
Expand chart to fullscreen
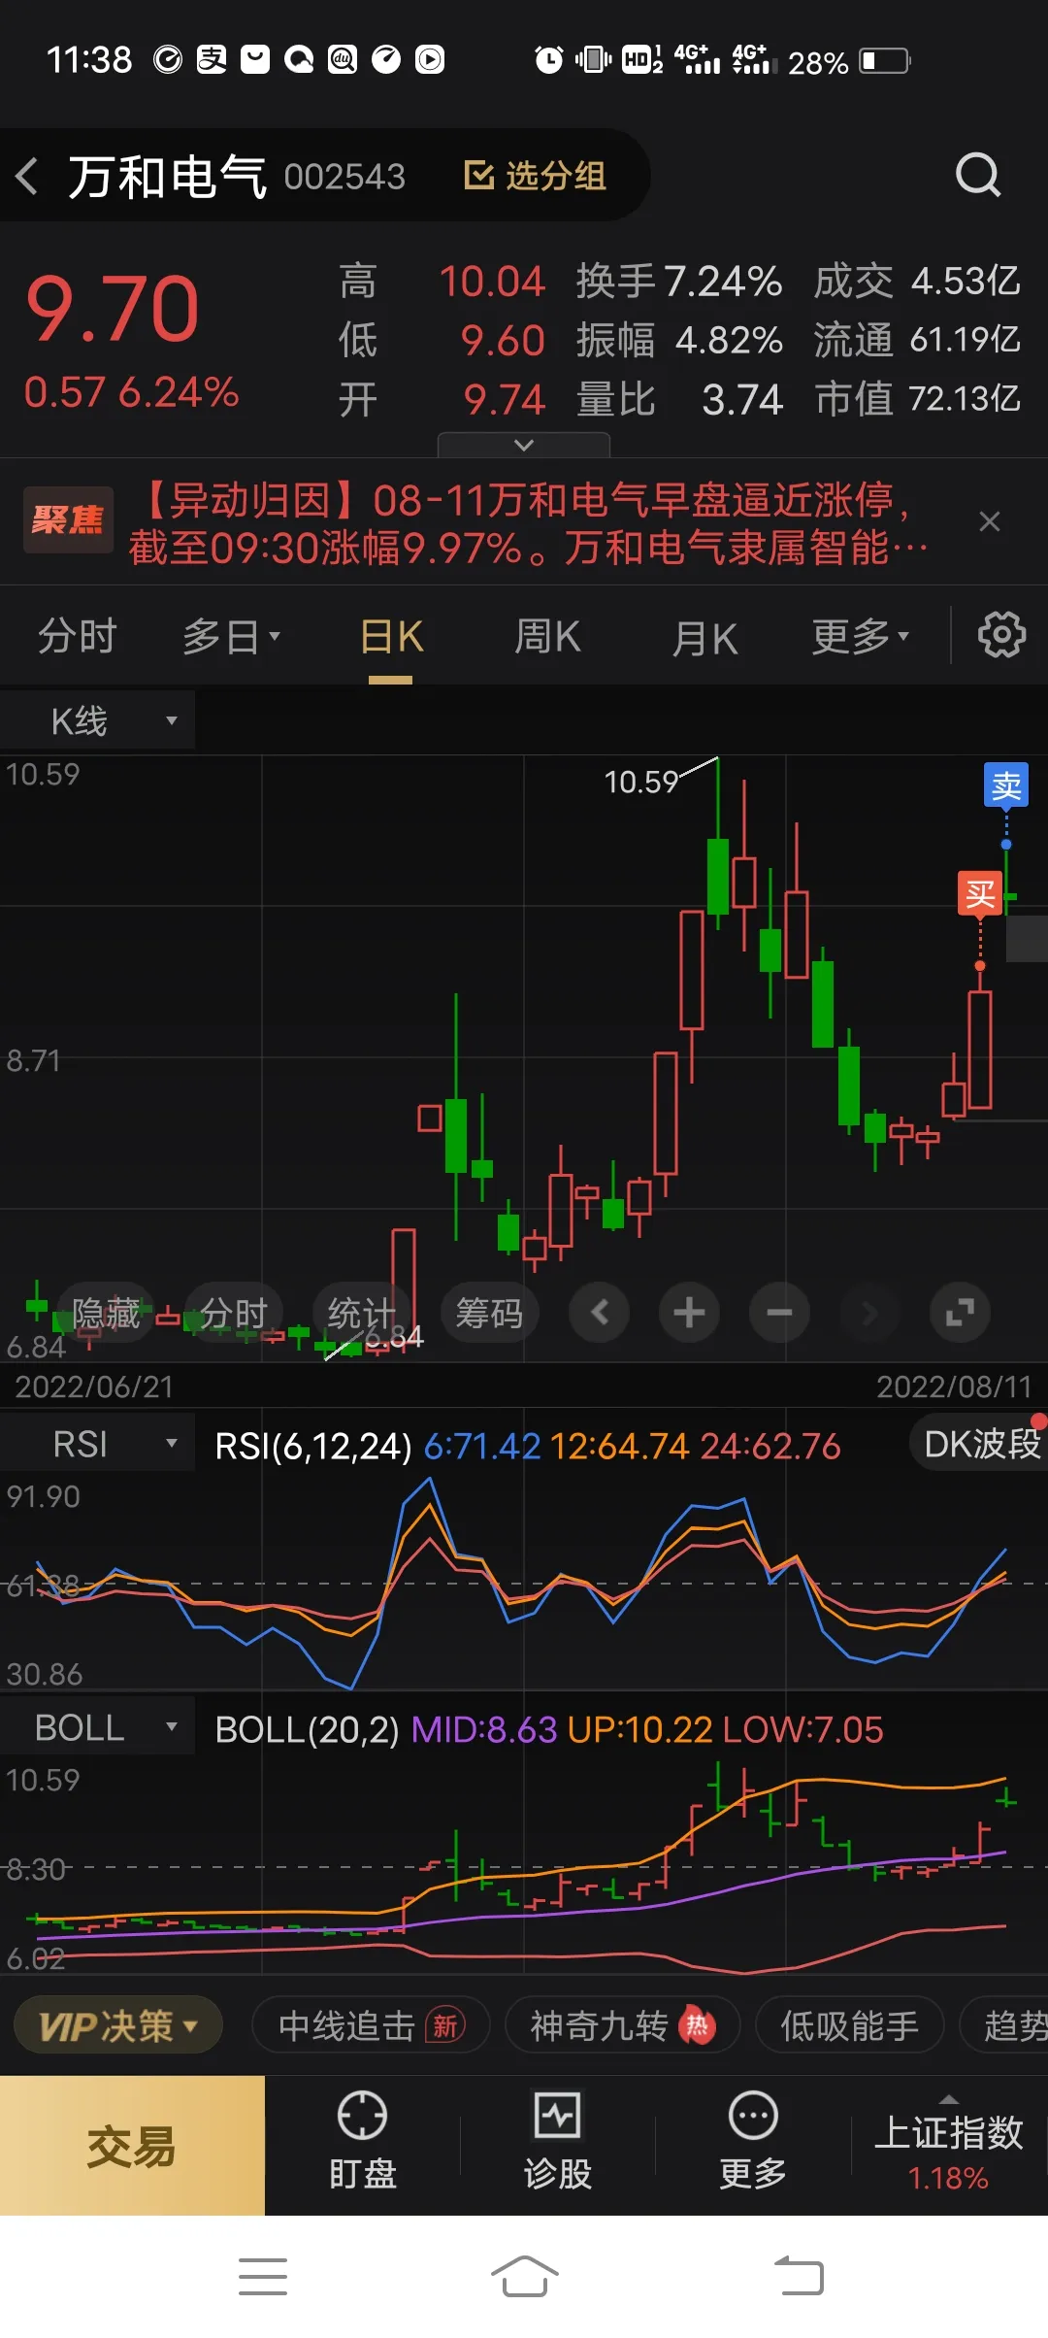pyautogui.click(x=960, y=1314)
